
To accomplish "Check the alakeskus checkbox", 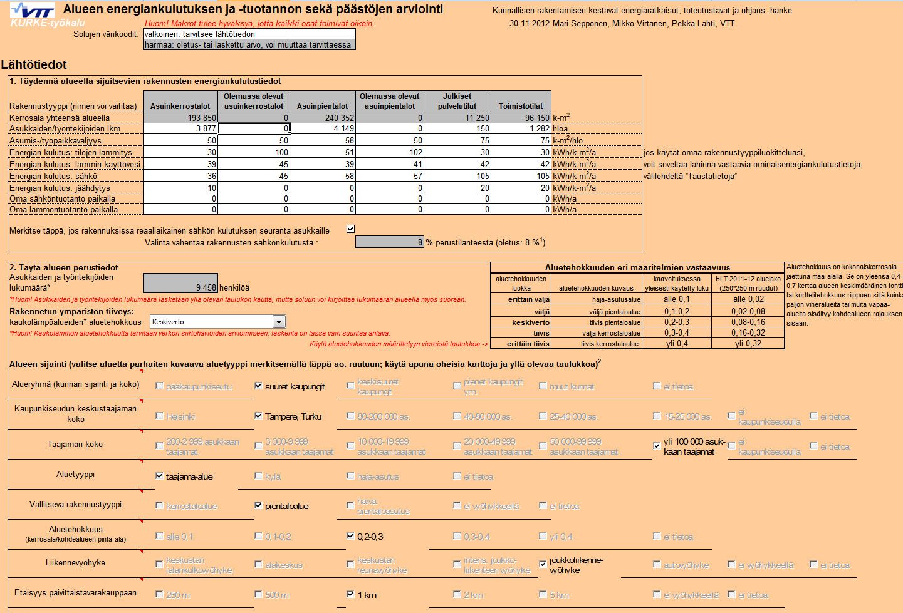I will [x=258, y=564].
